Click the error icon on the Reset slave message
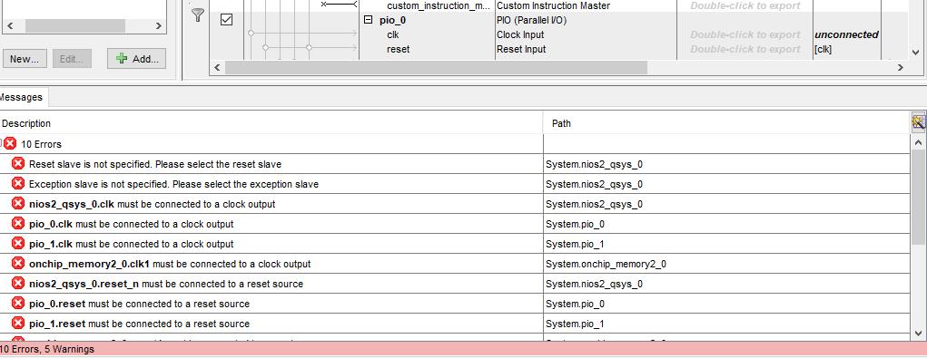 pyautogui.click(x=18, y=164)
